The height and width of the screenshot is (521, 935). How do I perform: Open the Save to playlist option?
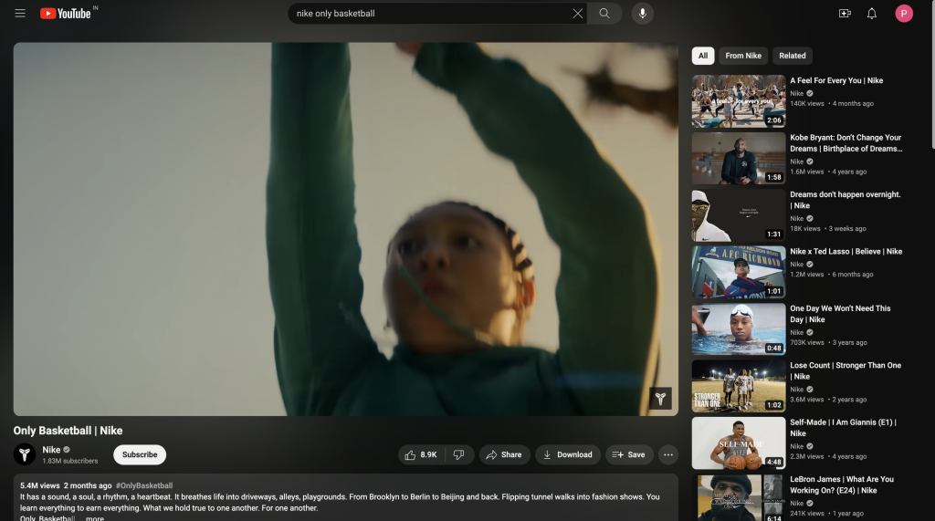tap(628, 454)
